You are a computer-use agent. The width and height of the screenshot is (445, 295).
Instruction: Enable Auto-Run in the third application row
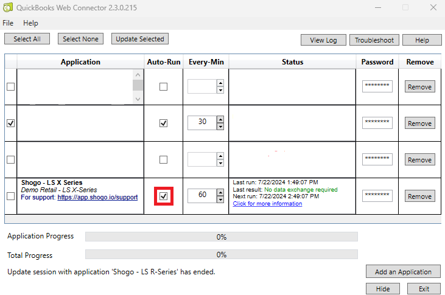tap(164, 160)
